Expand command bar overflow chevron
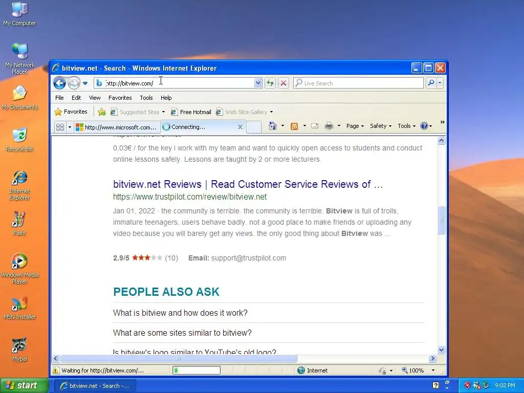524x393 pixels. (x=442, y=122)
